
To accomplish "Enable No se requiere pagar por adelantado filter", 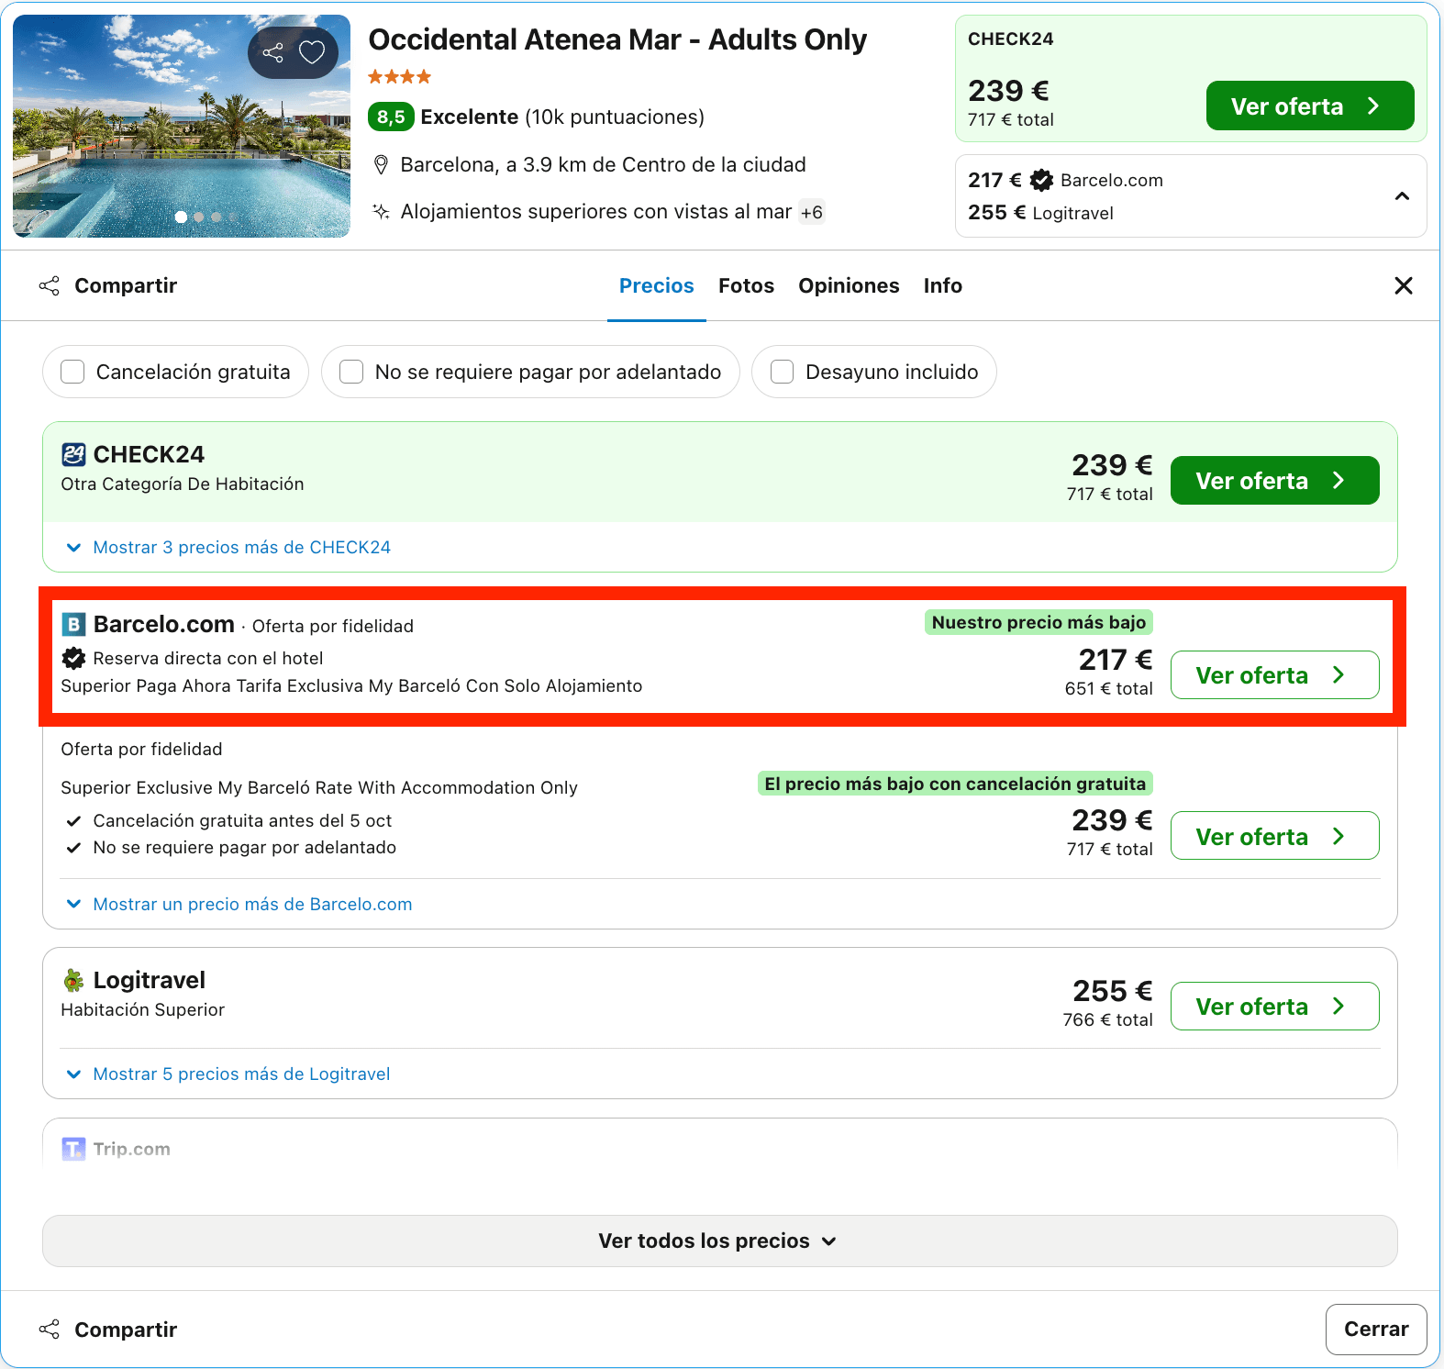I will (x=351, y=372).
